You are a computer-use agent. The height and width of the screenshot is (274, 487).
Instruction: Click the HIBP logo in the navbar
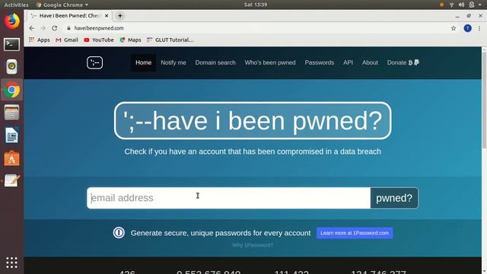point(94,62)
